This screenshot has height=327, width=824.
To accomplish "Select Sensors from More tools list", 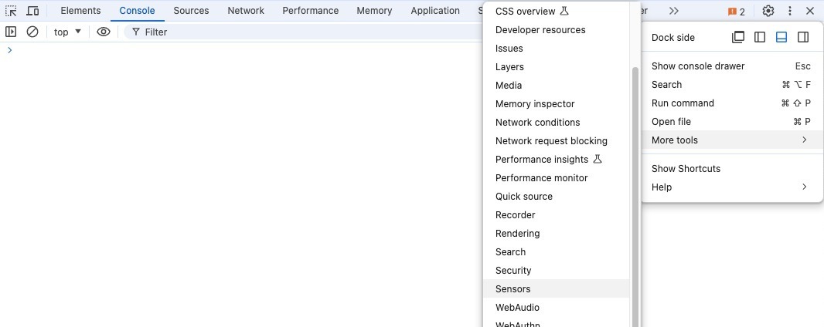I will (x=513, y=288).
